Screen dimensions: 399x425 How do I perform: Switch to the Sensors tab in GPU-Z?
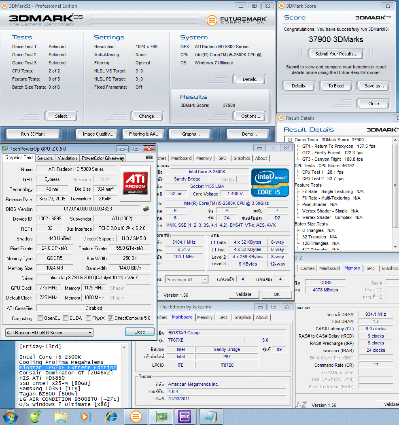(x=45, y=158)
